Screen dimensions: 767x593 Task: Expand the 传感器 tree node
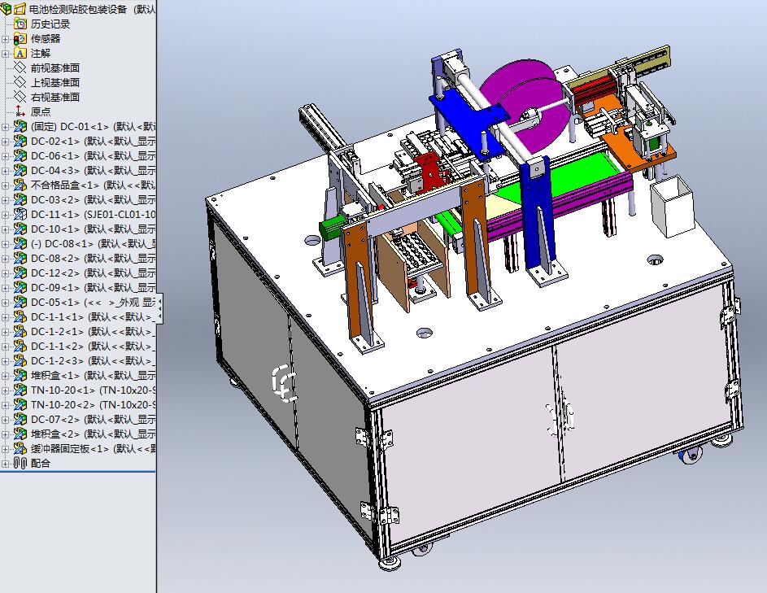[5, 39]
